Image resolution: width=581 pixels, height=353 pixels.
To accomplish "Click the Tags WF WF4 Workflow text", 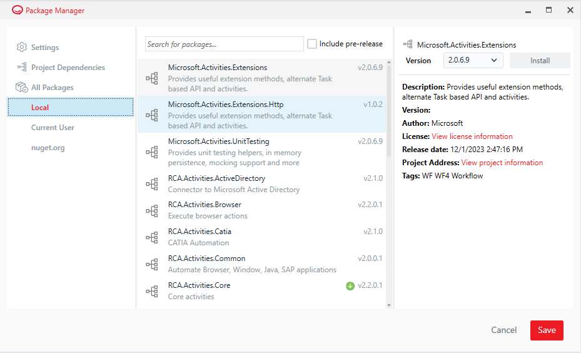I will click(x=442, y=176).
